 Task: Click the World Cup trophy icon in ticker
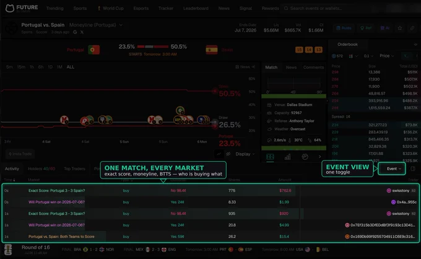click(x=8, y=250)
